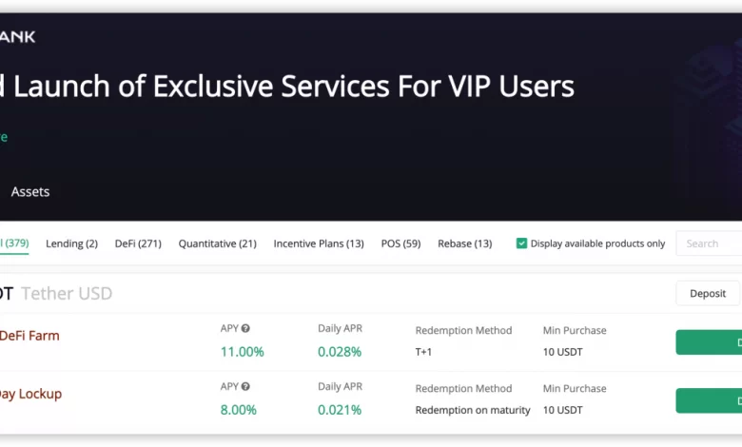Select the POS (59) tab
Image resolution: width=742 pixels, height=447 pixels.
[x=400, y=243]
